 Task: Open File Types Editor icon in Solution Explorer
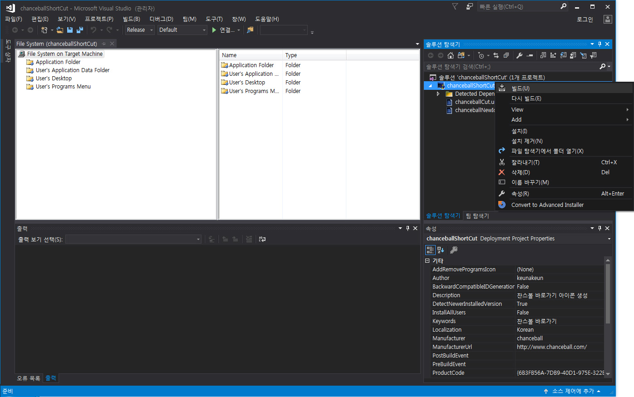tap(563, 55)
